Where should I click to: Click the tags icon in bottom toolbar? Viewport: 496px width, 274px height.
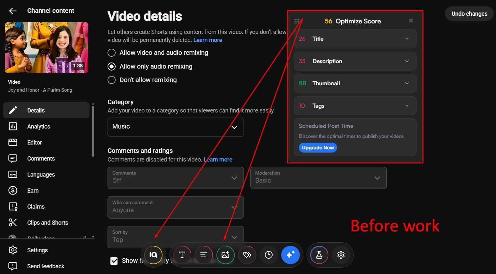(247, 255)
